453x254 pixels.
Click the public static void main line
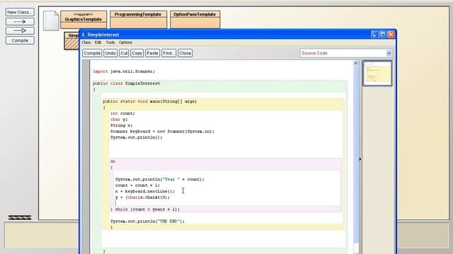[149, 102]
